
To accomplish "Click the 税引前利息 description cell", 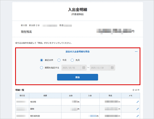I will (x=45, y=116).
